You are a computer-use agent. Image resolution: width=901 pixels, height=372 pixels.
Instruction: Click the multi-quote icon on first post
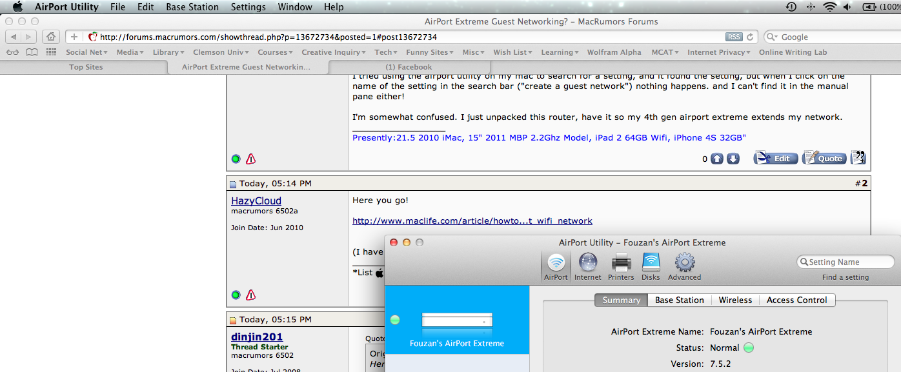click(x=858, y=158)
